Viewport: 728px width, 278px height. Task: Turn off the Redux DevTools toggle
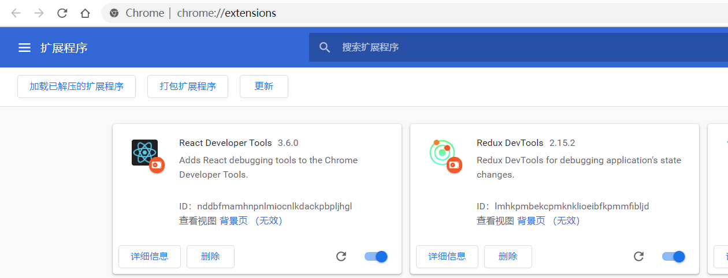[x=674, y=257]
